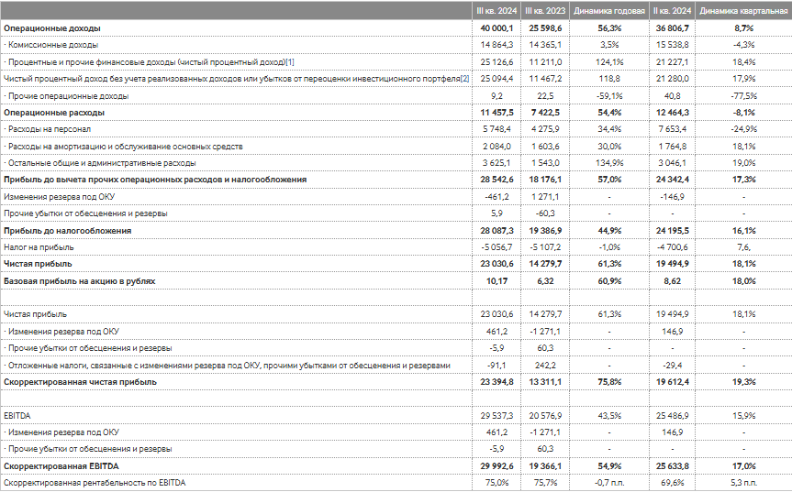792x492 pixels.
Task: Click value 23 394,8 adjusted net profit
Action: (x=496, y=382)
